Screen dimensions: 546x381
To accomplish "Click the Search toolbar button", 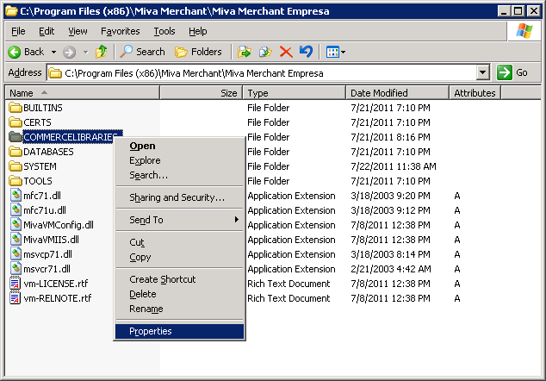I will [x=142, y=52].
